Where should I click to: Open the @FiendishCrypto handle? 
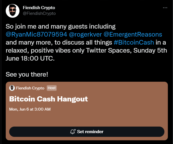point(39,13)
